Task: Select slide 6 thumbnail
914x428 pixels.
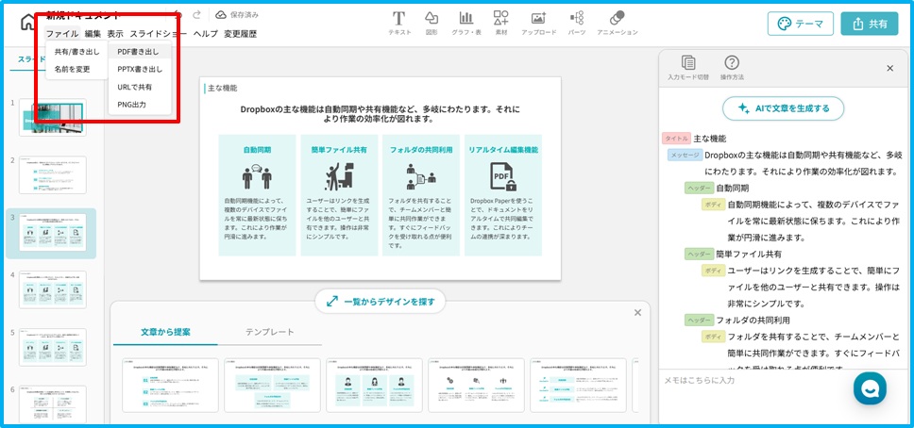Action: pos(53,404)
